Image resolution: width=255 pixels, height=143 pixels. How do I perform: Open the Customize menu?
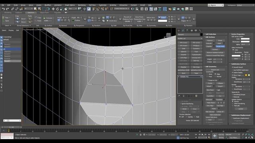103,5
